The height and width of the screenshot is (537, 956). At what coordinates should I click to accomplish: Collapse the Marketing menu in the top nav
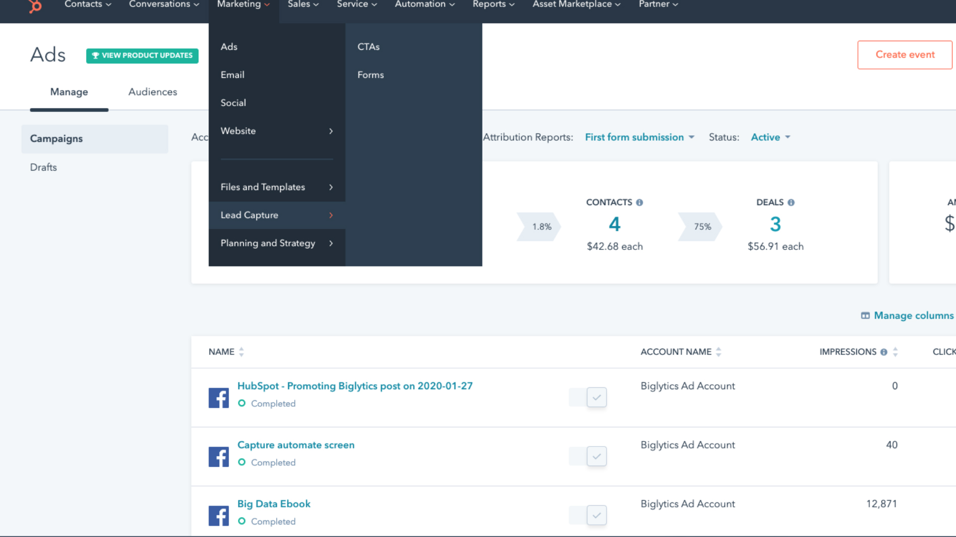(x=244, y=5)
